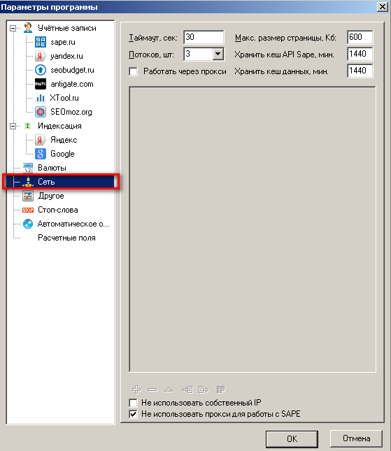Select the Яндекс text under Индексация
This screenshot has width=391, height=451.
coord(64,140)
